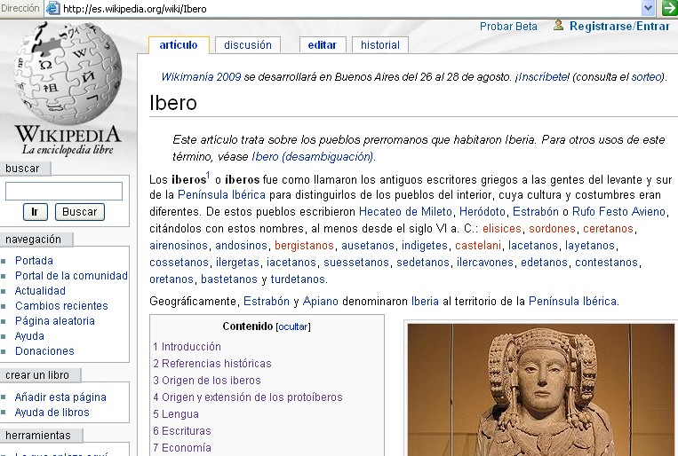678x456 pixels.
Task: Open the Donaciones link
Action: click(x=44, y=351)
